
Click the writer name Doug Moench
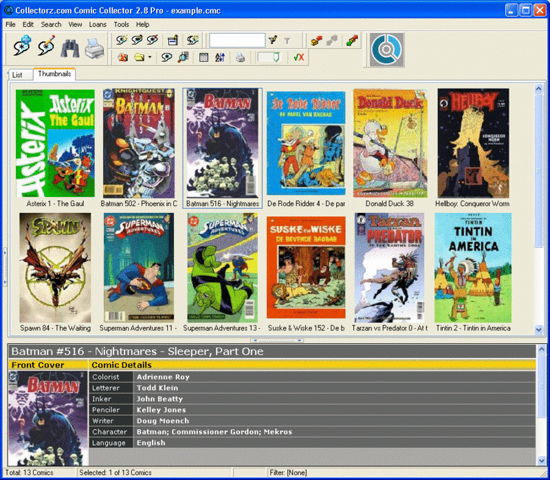point(163,421)
